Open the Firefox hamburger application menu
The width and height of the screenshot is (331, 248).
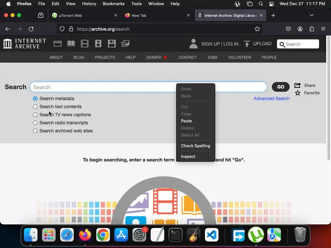(x=323, y=29)
